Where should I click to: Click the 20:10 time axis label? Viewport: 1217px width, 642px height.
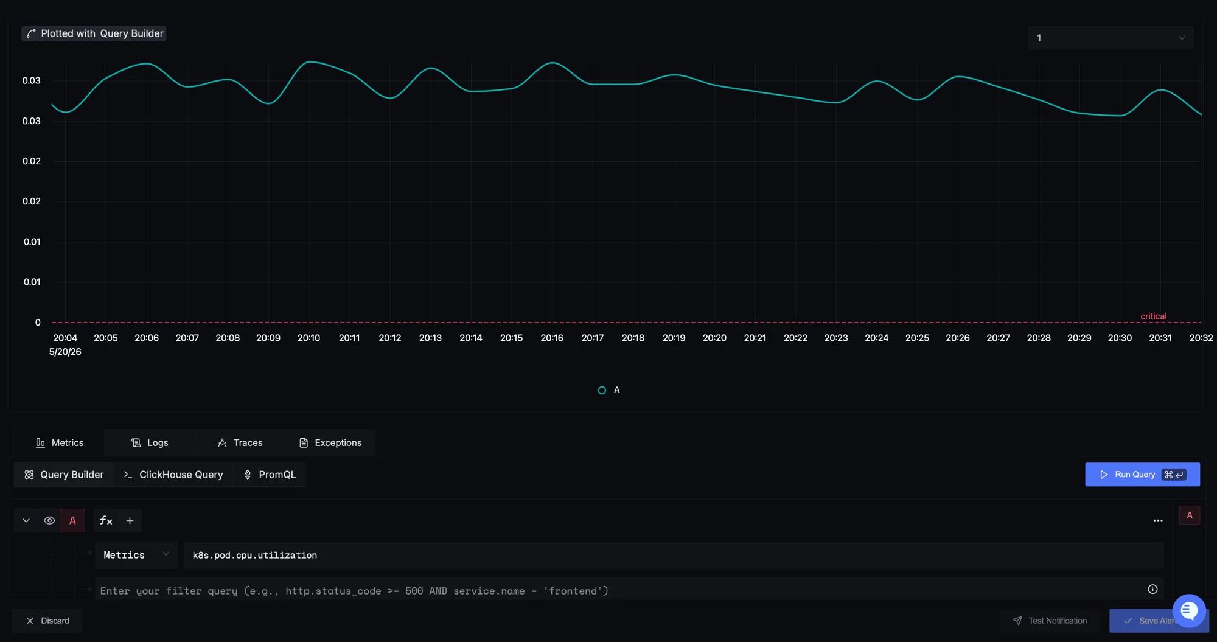pyautogui.click(x=309, y=338)
